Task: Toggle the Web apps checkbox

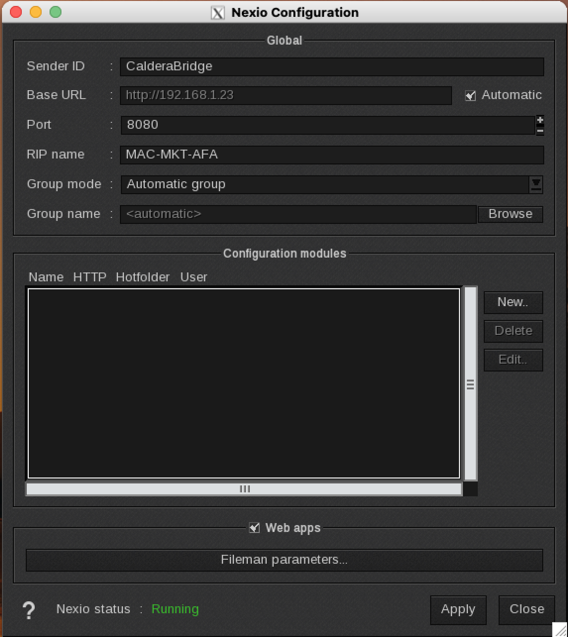Action: 254,528
